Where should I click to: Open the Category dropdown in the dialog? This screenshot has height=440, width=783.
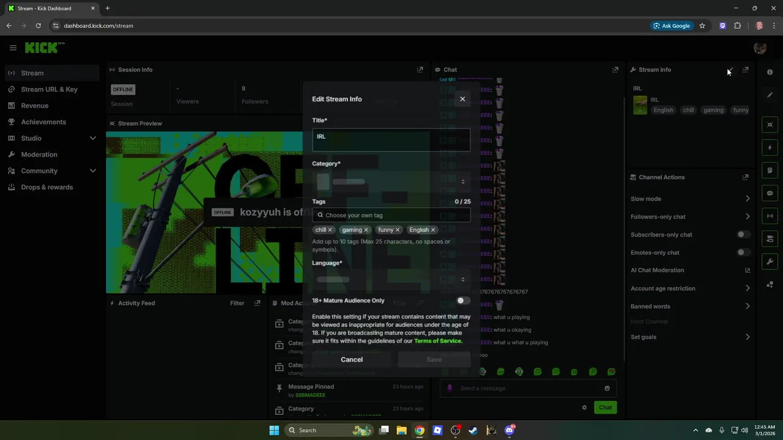(x=391, y=182)
